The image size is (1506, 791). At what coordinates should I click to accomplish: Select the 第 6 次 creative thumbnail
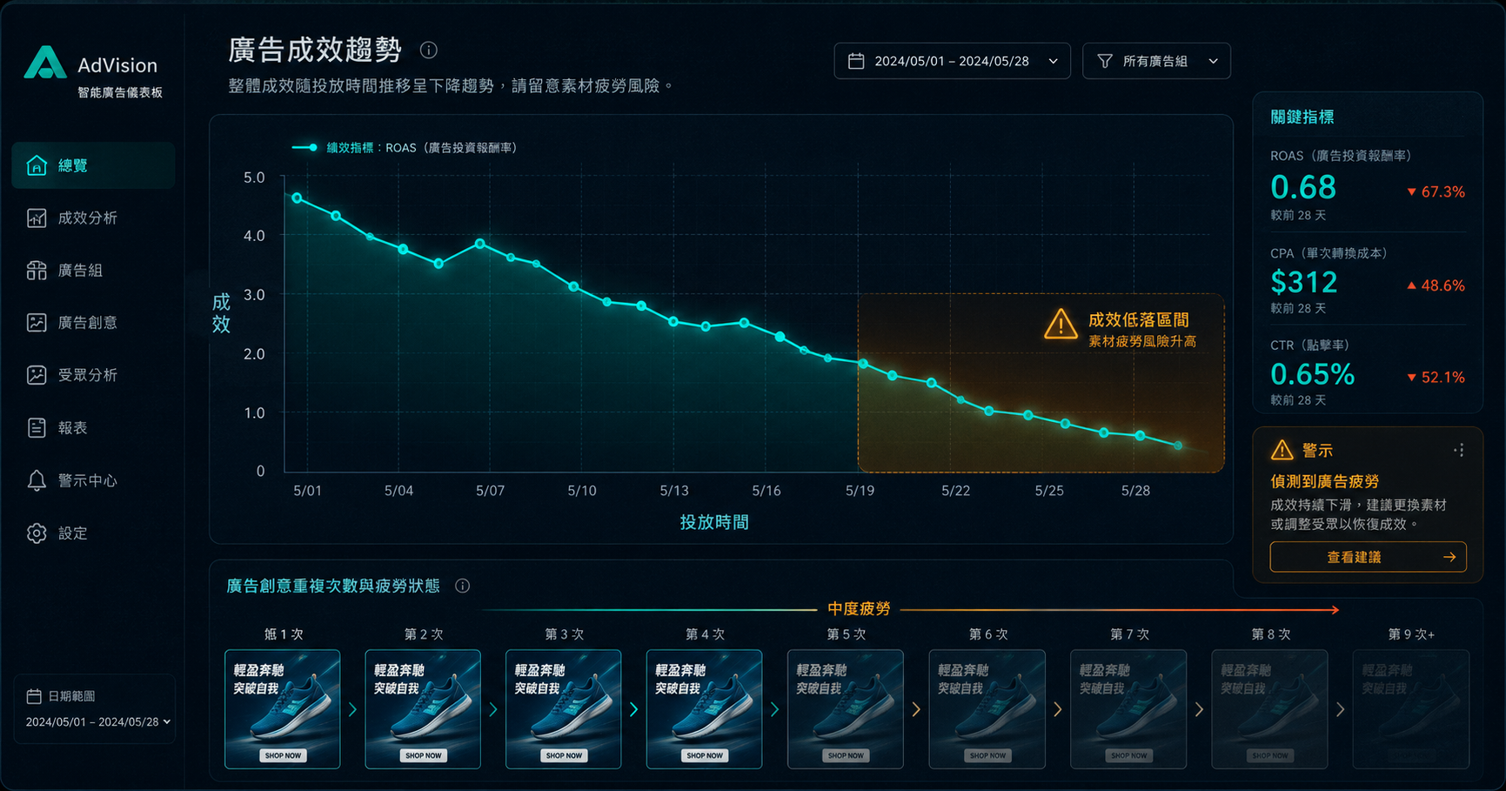click(987, 709)
